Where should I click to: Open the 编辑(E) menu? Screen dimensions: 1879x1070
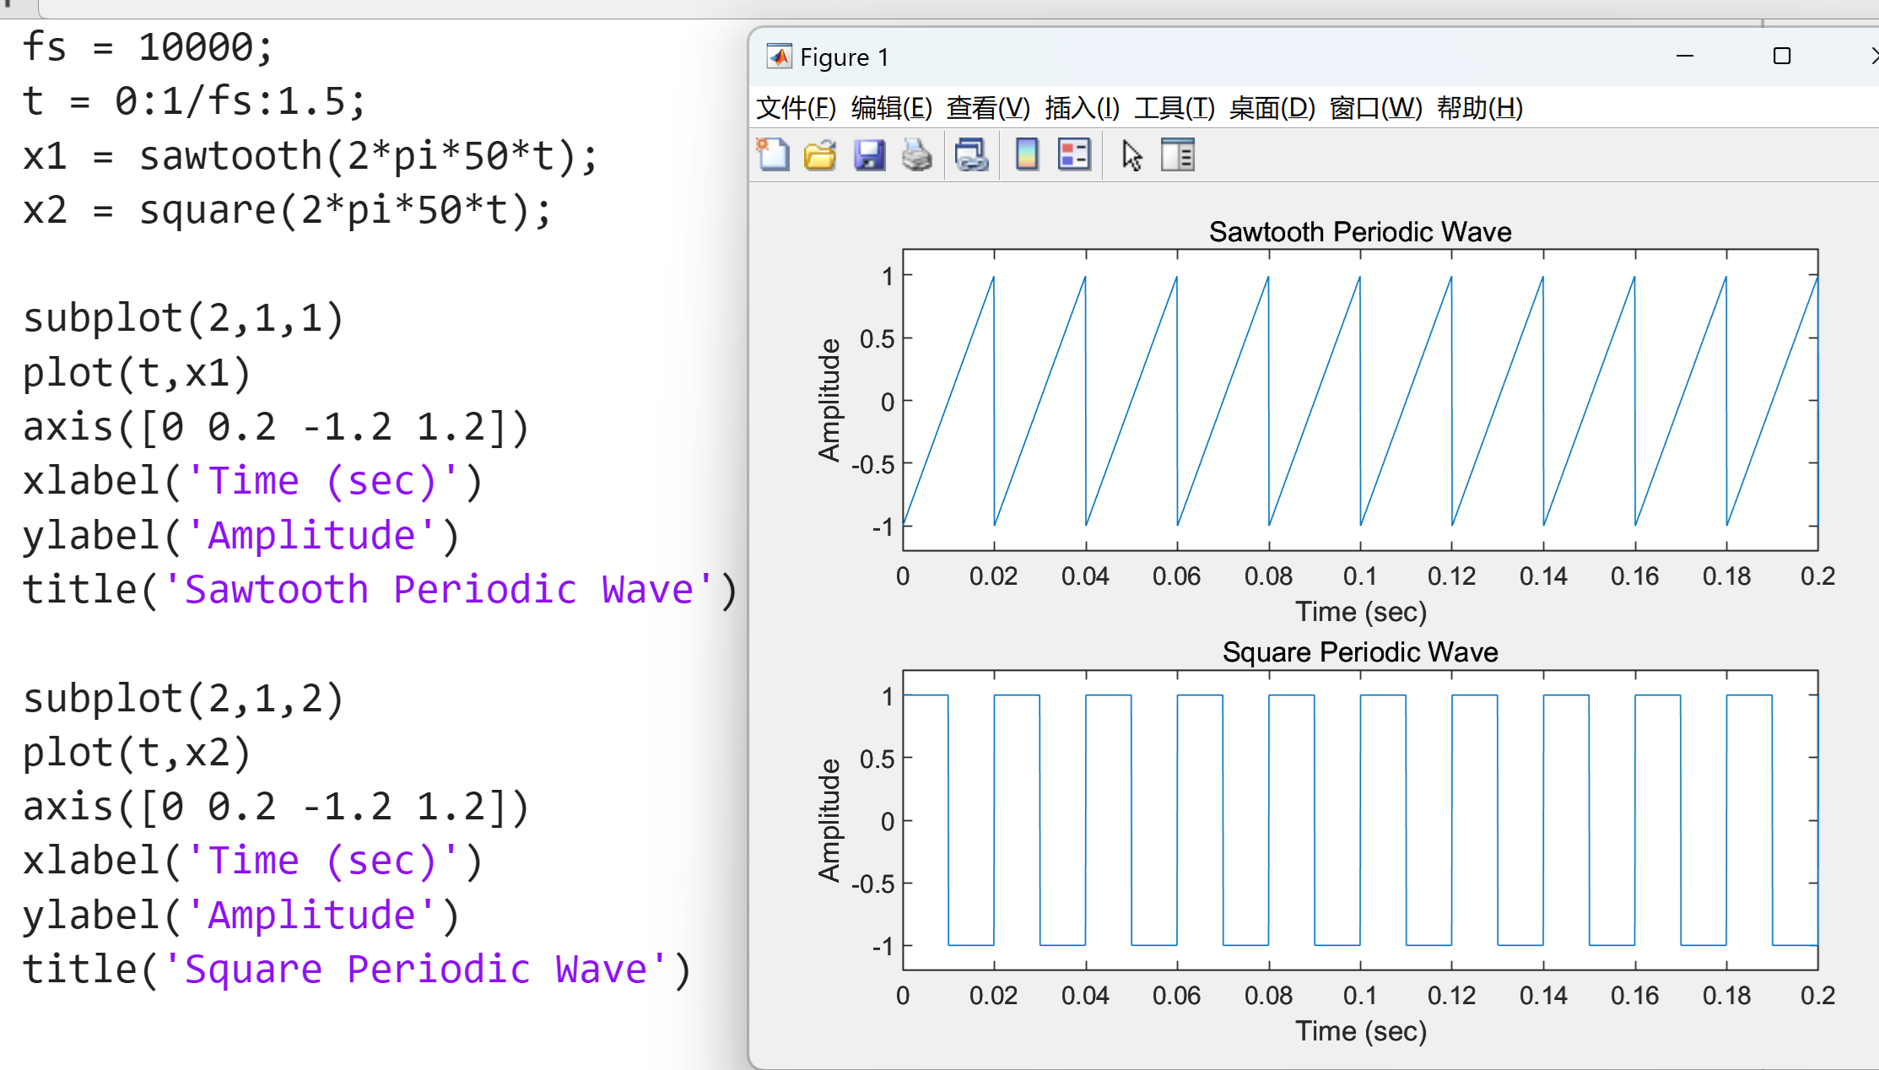pyautogui.click(x=891, y=108)
